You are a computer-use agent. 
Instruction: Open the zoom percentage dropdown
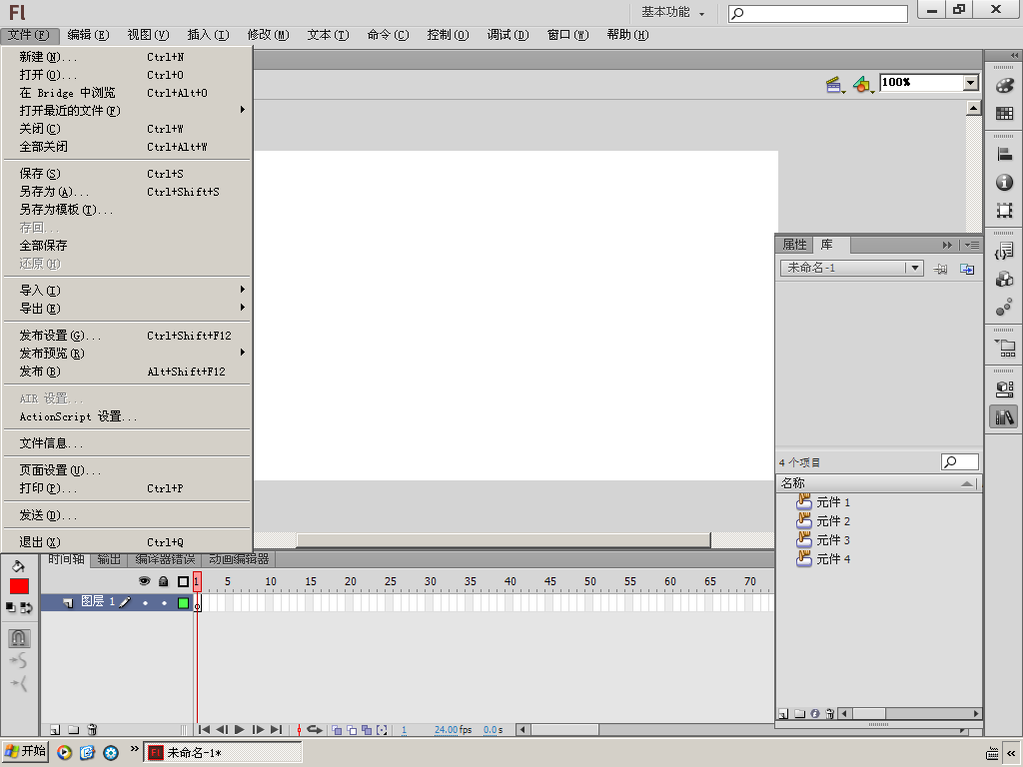pos(971,83)
